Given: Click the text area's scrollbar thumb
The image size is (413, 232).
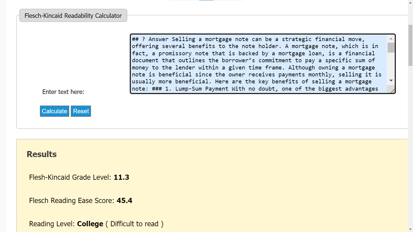Looking at the screenshot, I should [391, 47].
